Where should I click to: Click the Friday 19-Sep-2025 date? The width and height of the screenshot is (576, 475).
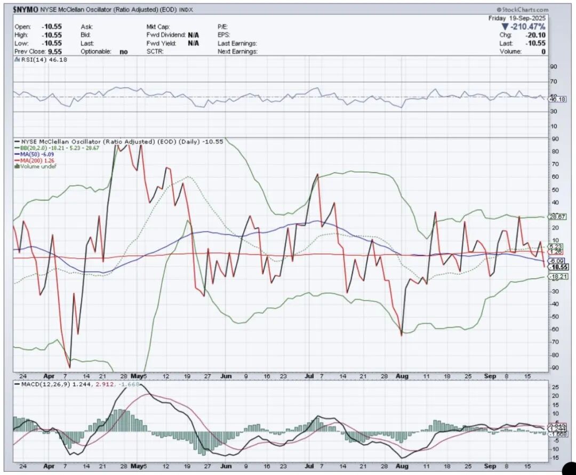tap(517, 18)
